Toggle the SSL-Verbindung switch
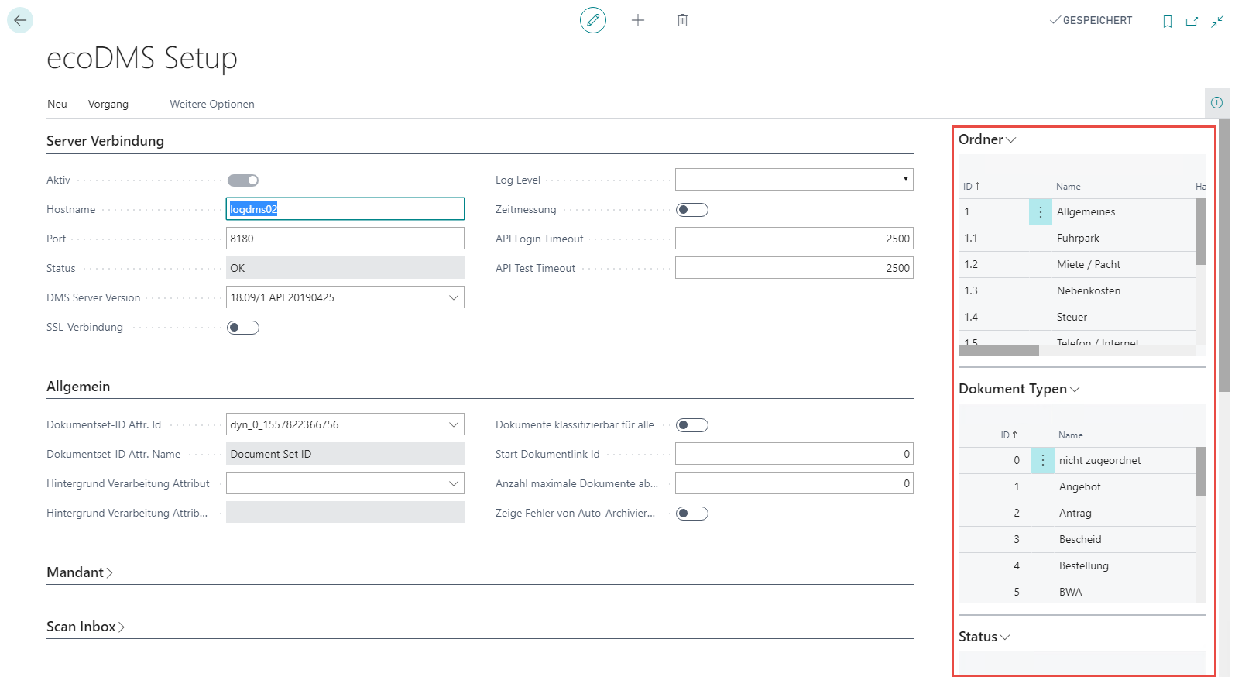Viewport: 1235px width, 677px height. tap(243, 328)
